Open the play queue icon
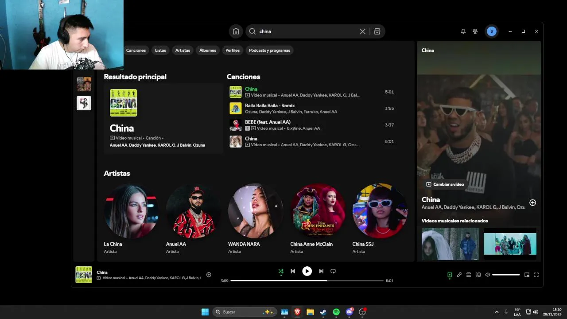 point(469,275)
